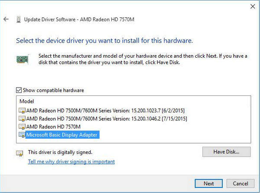Screen dimensions: 260x193
Task: Click the device icon beside the dialog title
Action: pyautogui.click(x=18, y=20)
